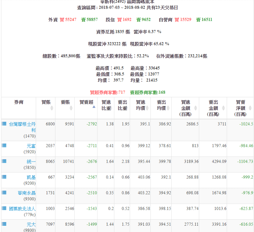The height and width of the screenshot is (232, 254).
Task: Sort by 買賣超 column header
Action: (86, 103)
